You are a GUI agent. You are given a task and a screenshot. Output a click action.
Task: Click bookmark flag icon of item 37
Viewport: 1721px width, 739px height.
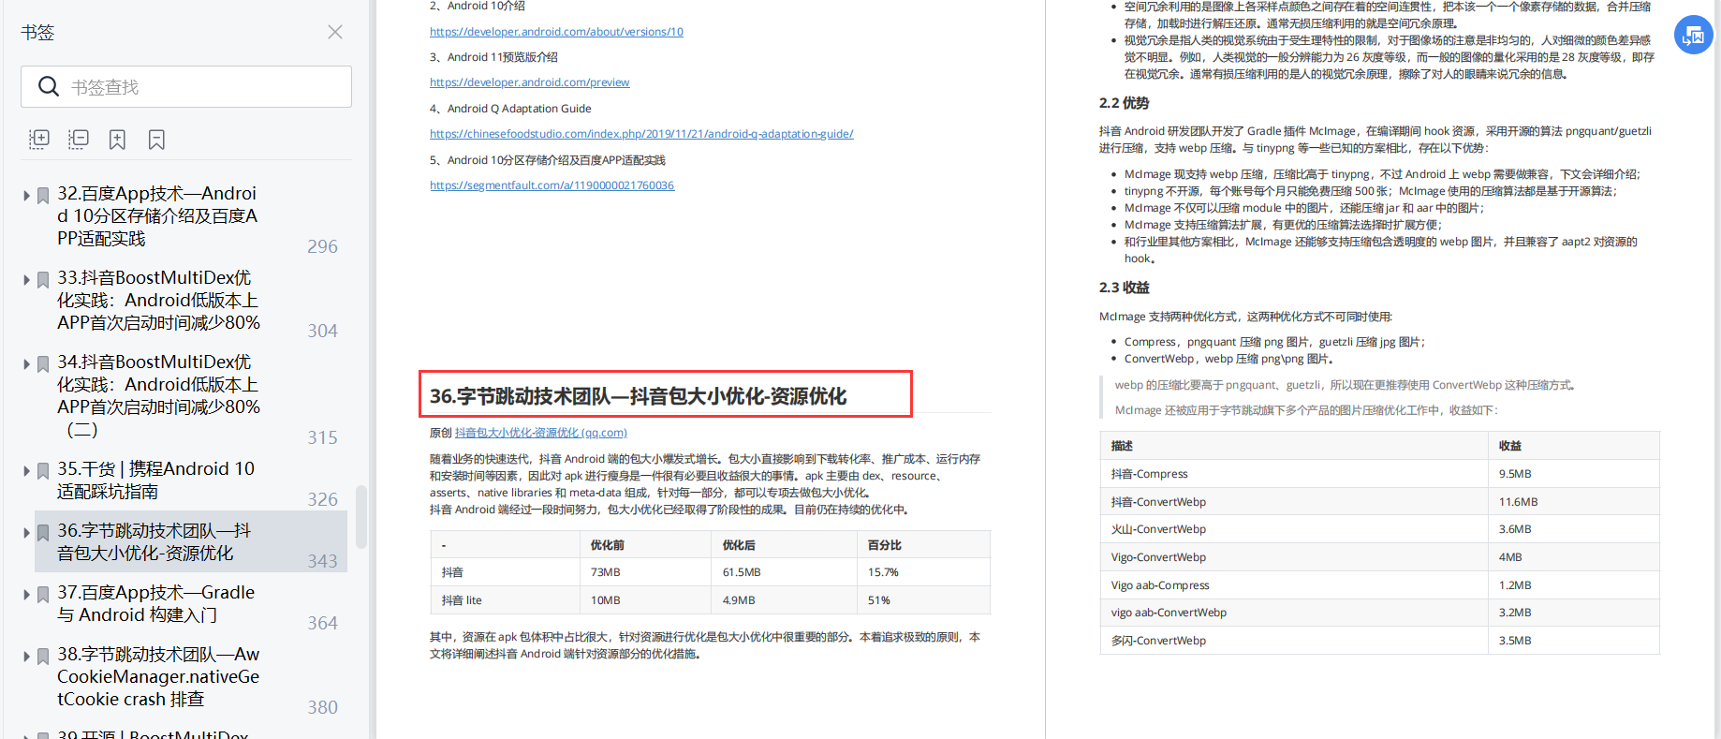point(43,595)
